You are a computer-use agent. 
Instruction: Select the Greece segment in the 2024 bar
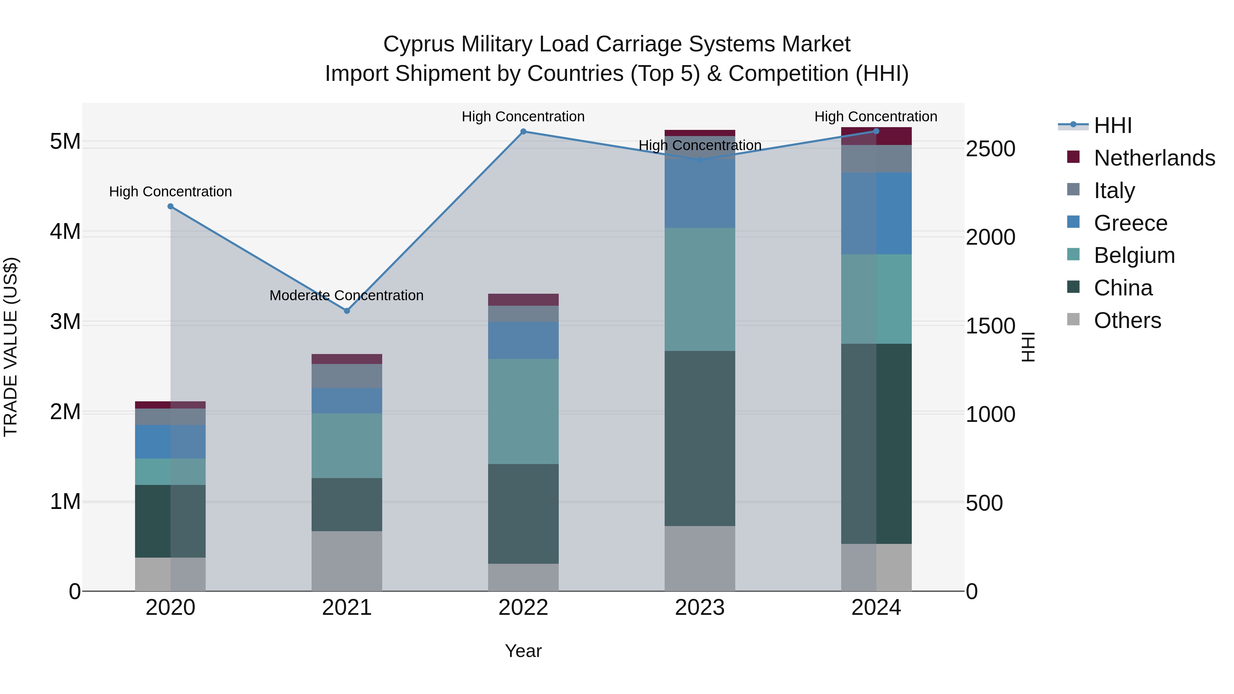click(x=876, y=214)
